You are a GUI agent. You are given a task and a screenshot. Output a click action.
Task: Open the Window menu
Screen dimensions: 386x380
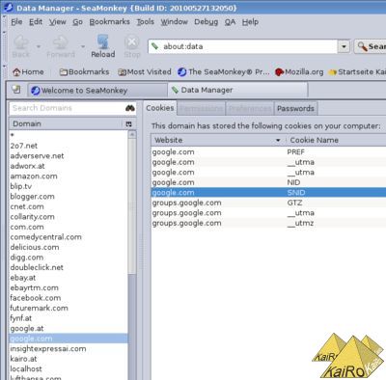pos(174,22)
